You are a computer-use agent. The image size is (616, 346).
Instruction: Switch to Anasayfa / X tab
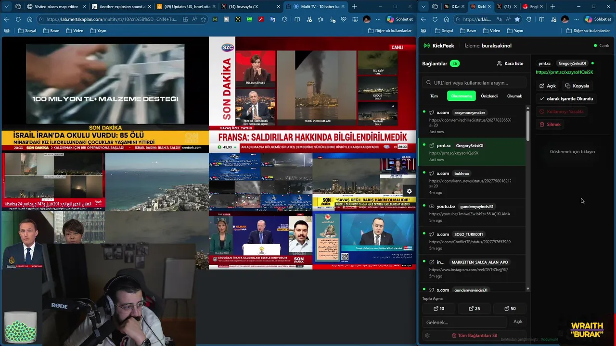pyautogui.click(x=250, y=6)
